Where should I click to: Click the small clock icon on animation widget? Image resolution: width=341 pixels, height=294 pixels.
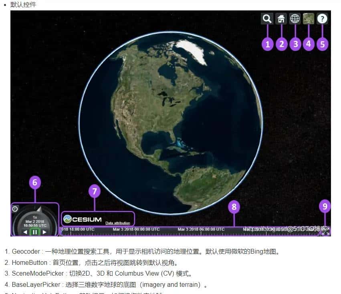[x=14, y=208]
